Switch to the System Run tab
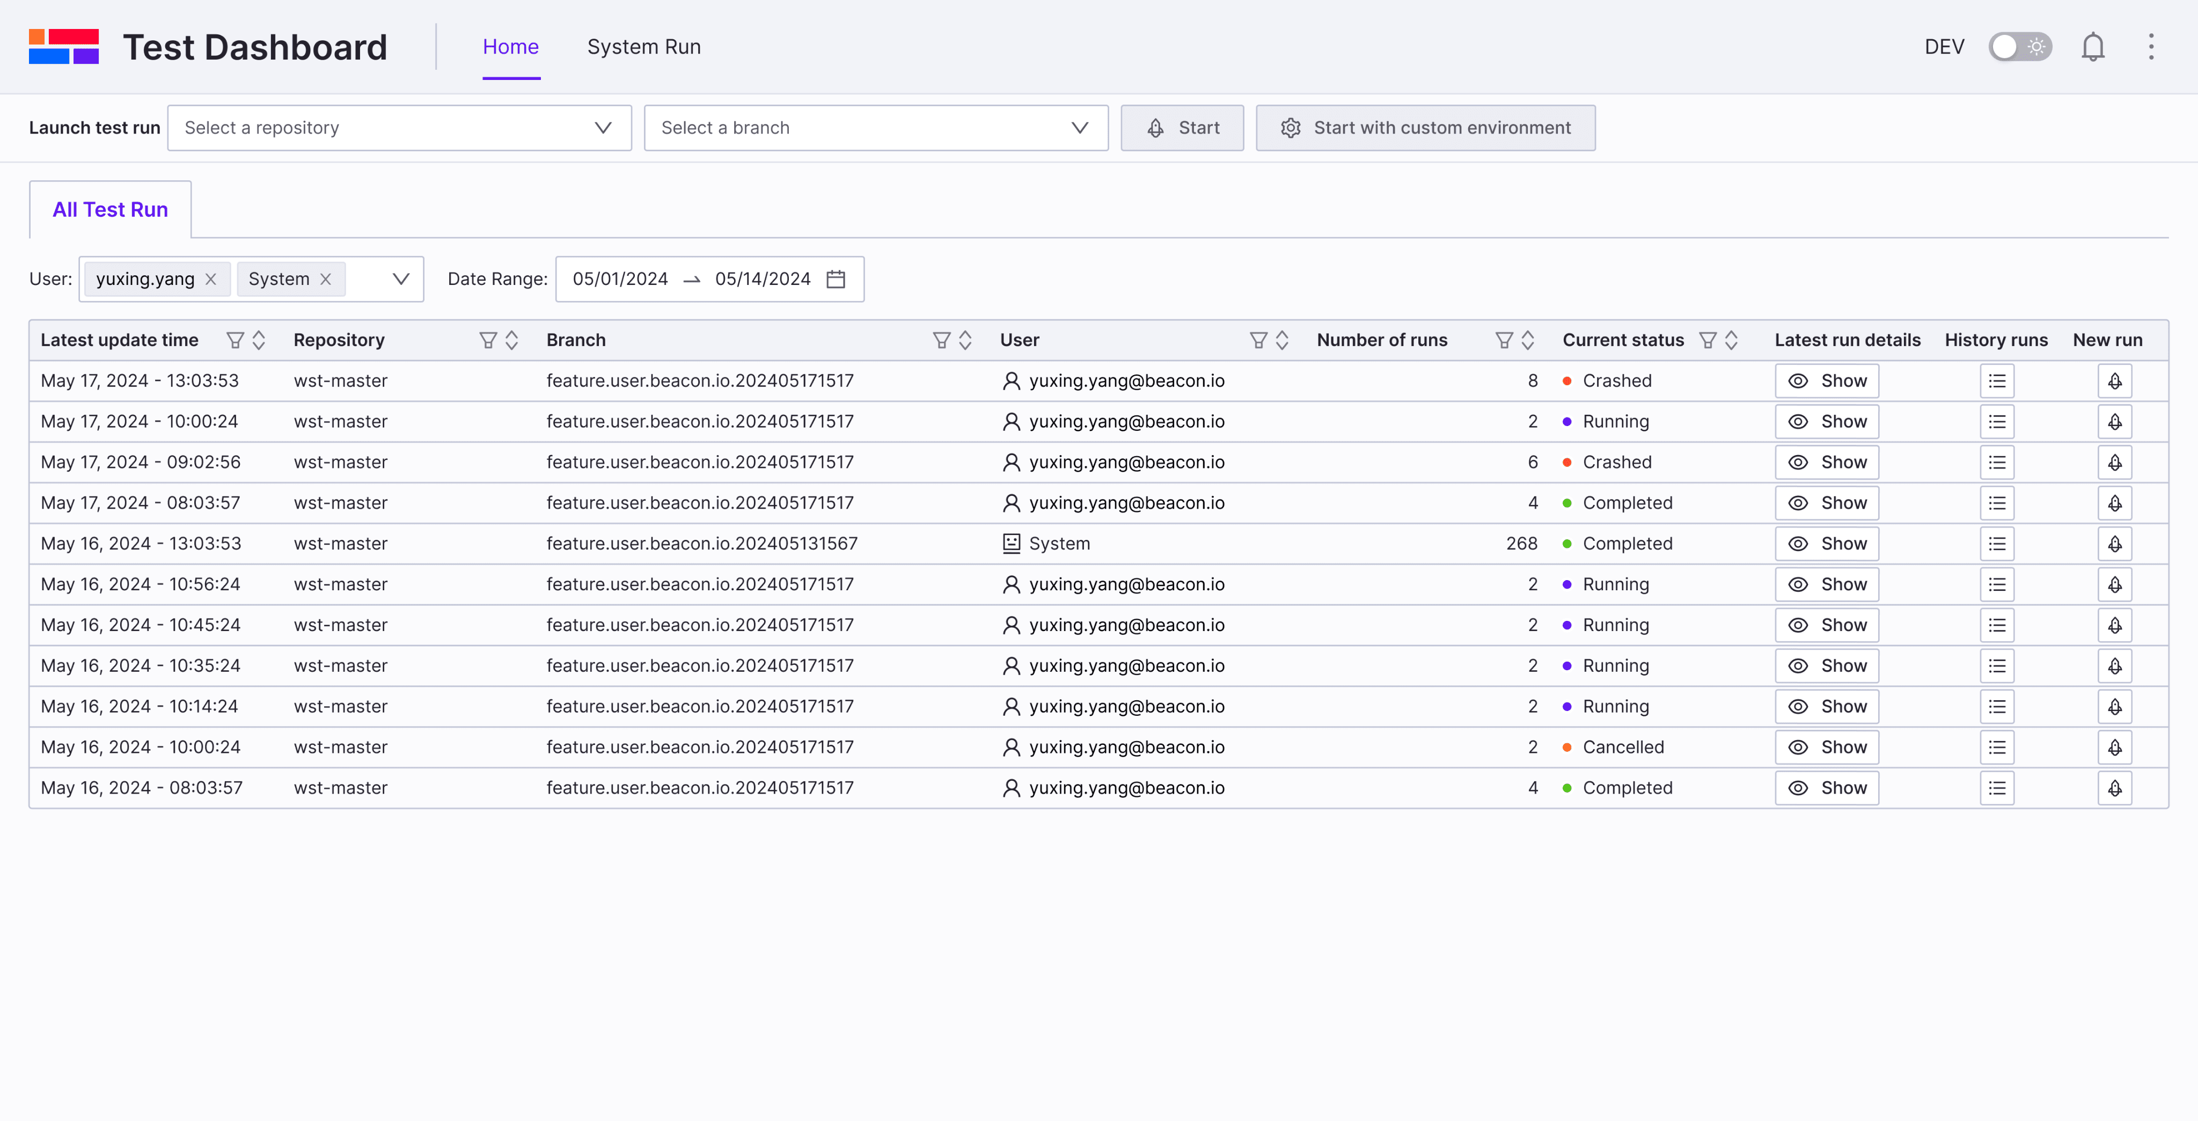This screenshot has width=2198, height=1121. (643, 47)
